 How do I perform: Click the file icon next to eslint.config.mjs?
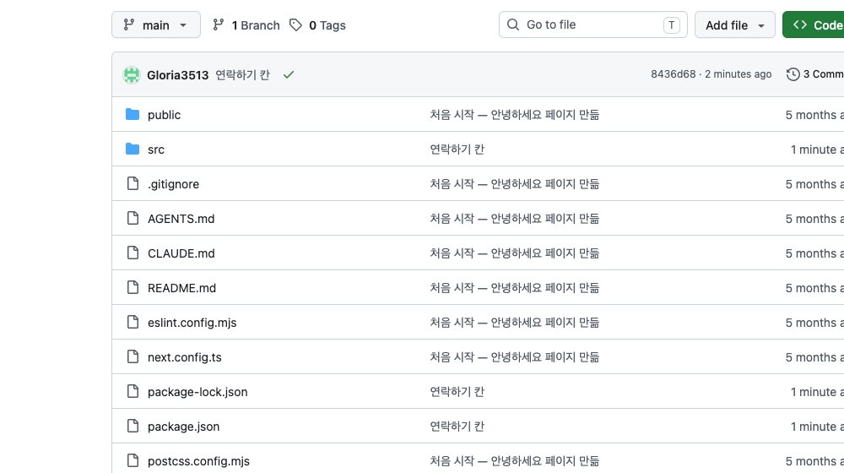pos(133,322)
